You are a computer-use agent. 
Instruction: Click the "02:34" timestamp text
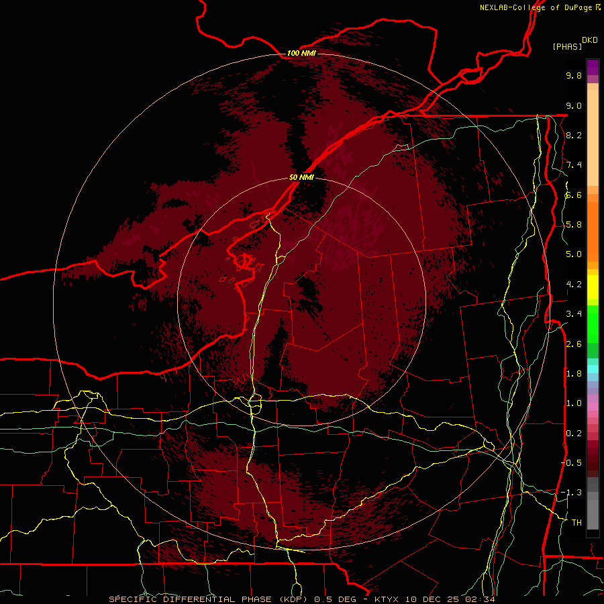click(x=480, y=599)
